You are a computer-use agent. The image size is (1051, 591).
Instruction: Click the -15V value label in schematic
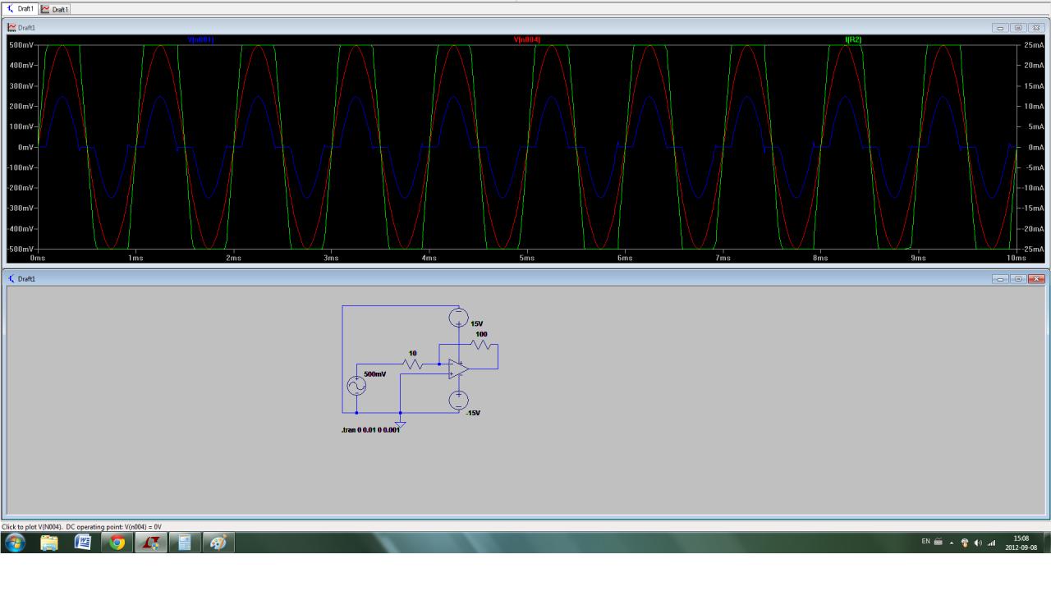click(x=472, y=413)
